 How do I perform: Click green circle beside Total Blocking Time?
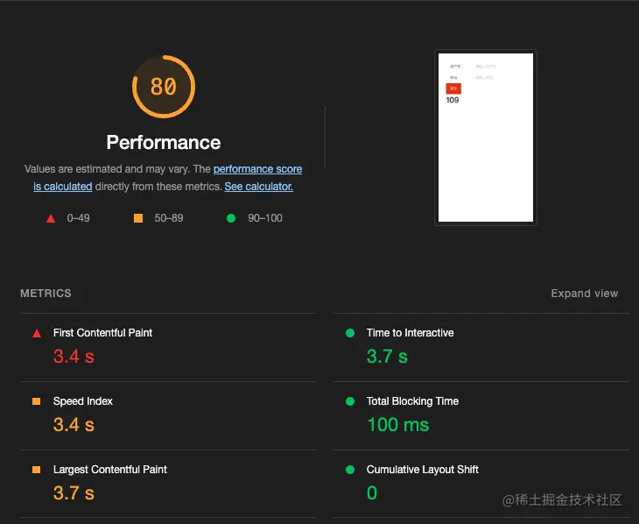(349, 401)
